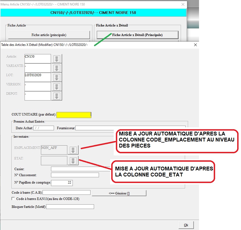The width and height of the screenshot is (241, 230).
Task: Click into the Date Achat field
Action: 44,128
